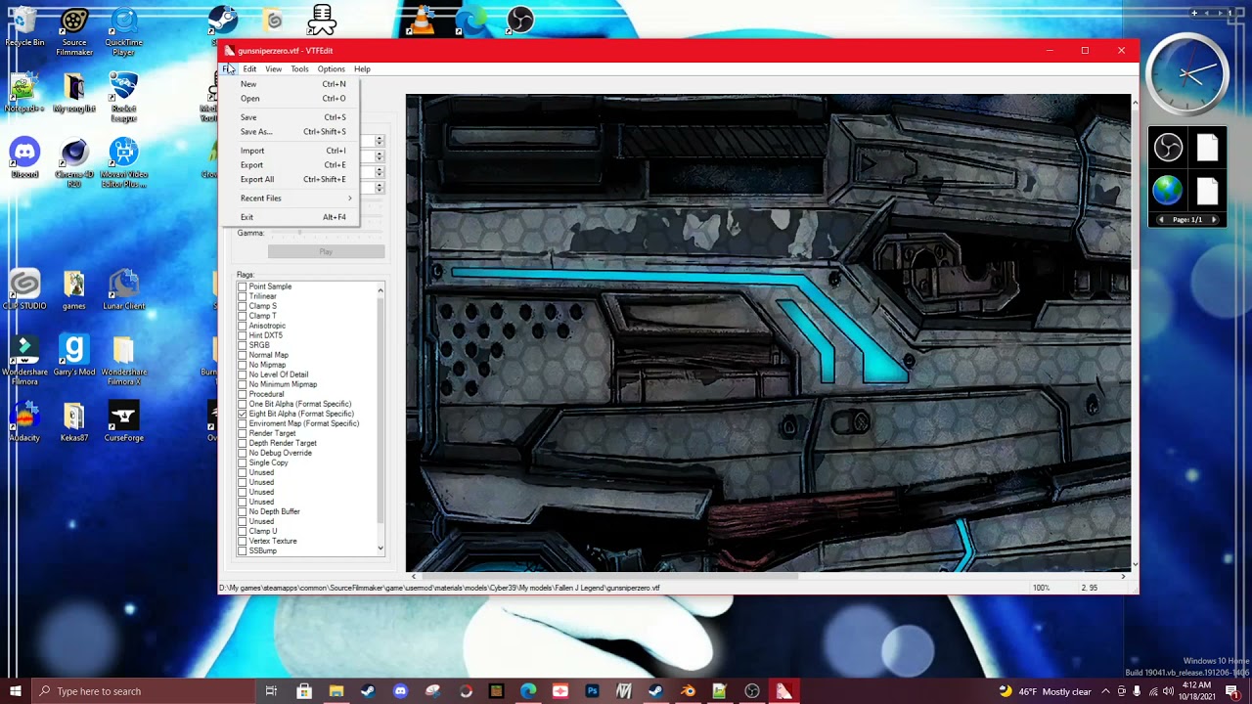Viewport: 1252px width, 704px height.
Task: Click Save As in File menu
Action: coord(290,132)
